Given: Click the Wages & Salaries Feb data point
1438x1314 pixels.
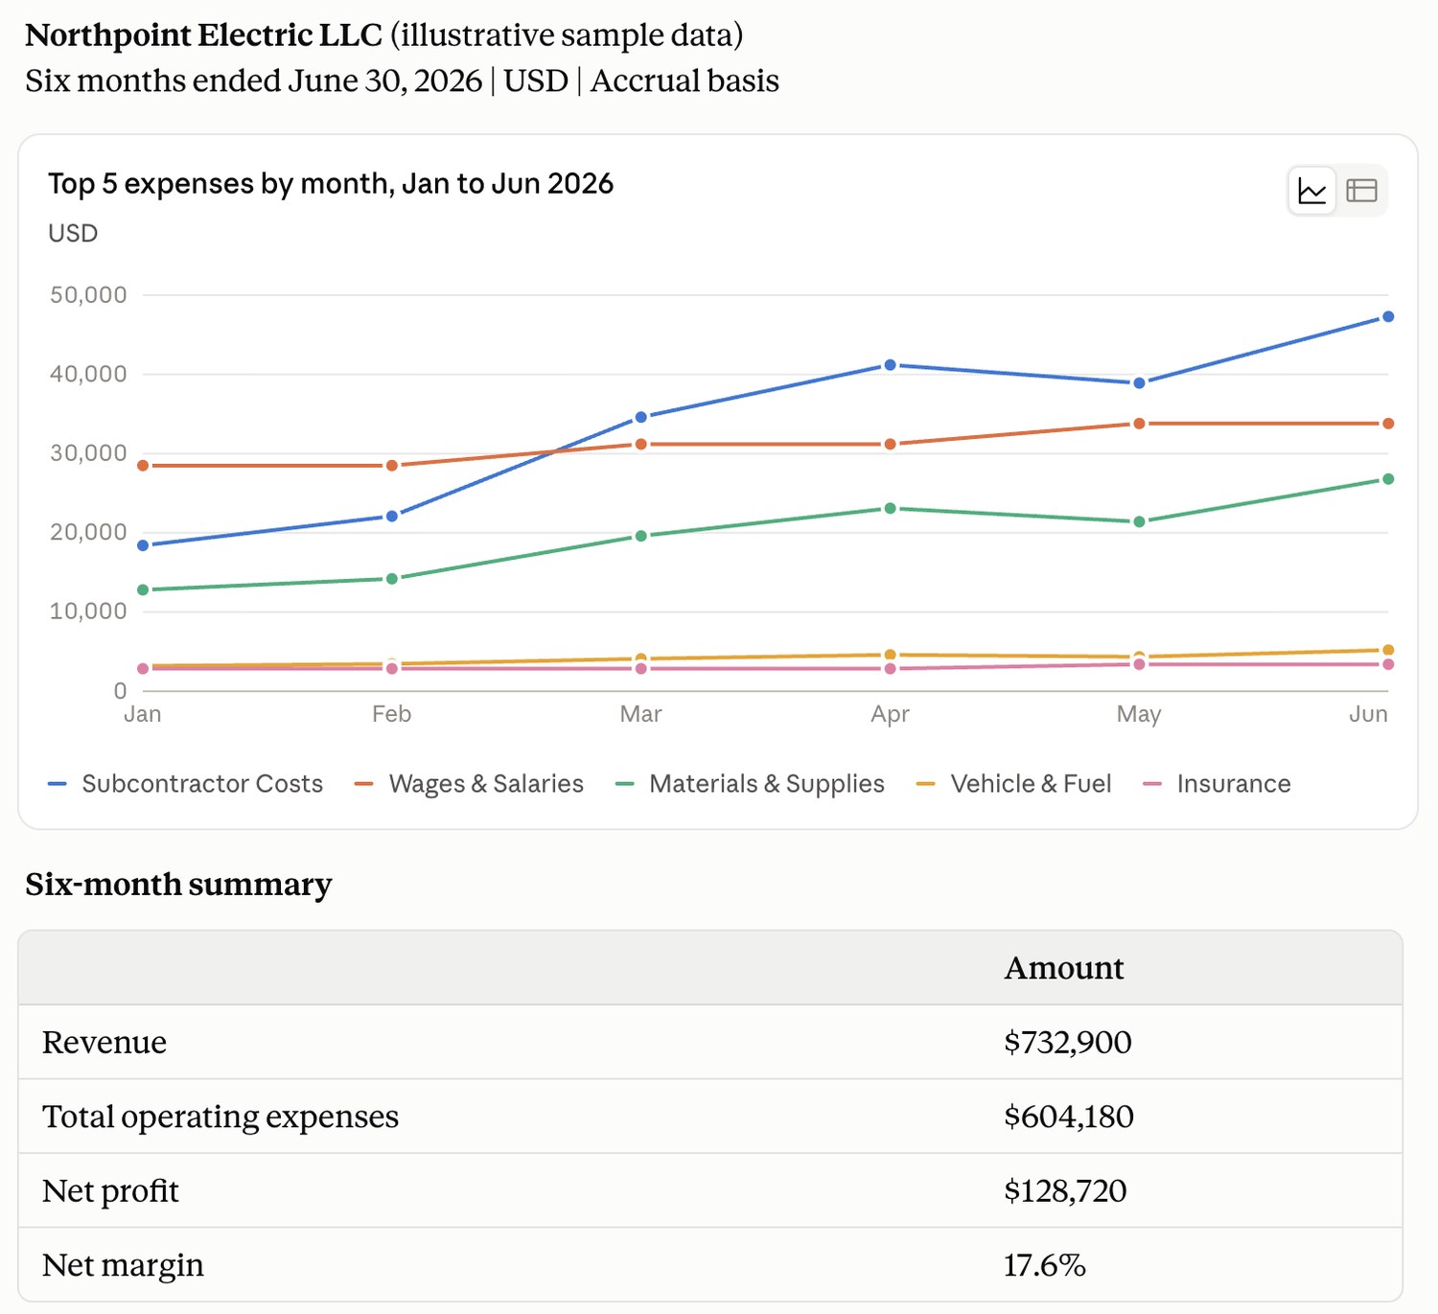Looking at the screenshot, I should coord(391,466).
